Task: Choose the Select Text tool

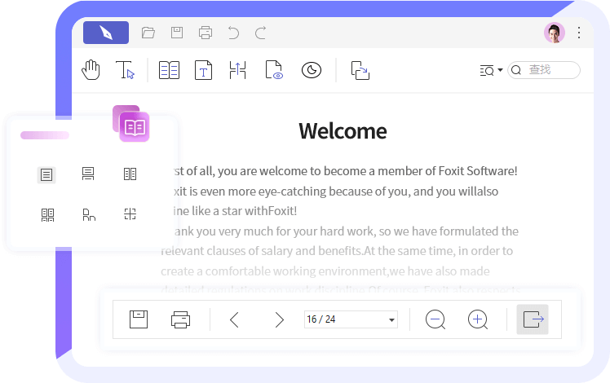Action: tap(125, 71)
